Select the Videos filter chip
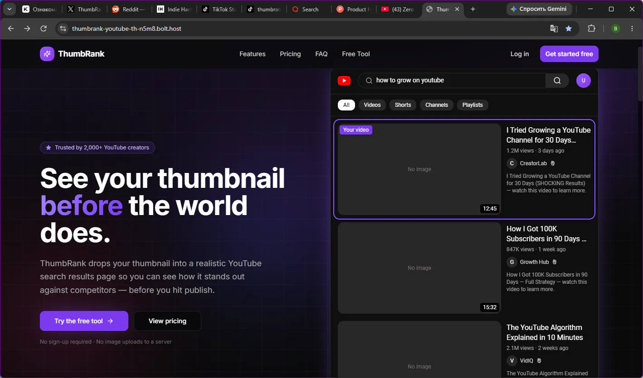Screen dimensions: 643x378 pos(372,105)
